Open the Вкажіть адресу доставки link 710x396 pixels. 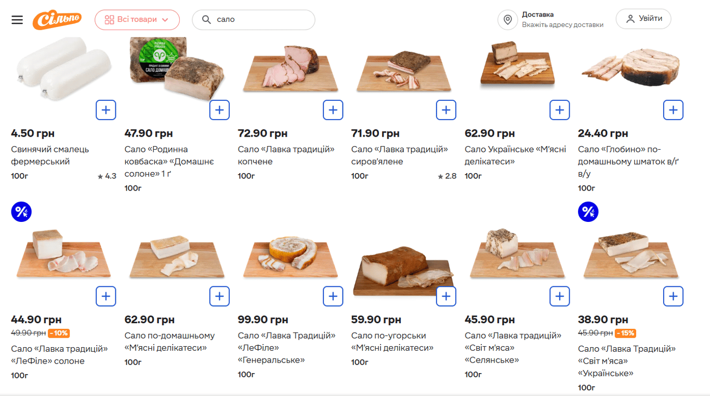[x=562, y=25]
